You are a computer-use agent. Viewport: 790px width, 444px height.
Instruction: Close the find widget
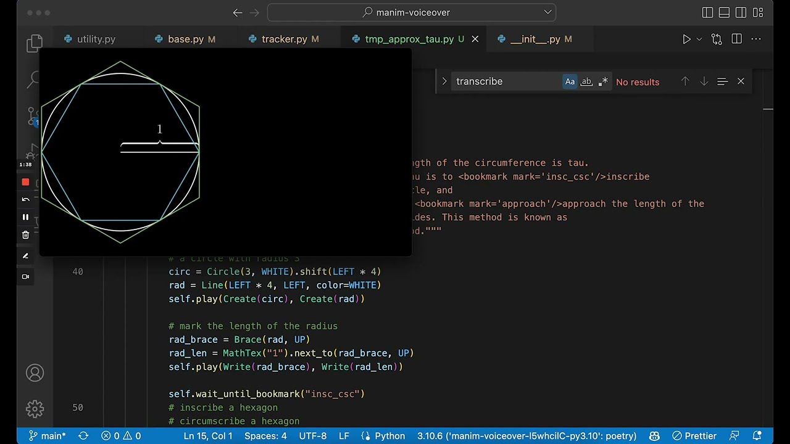pyautogui.click(x=741, y=81)
